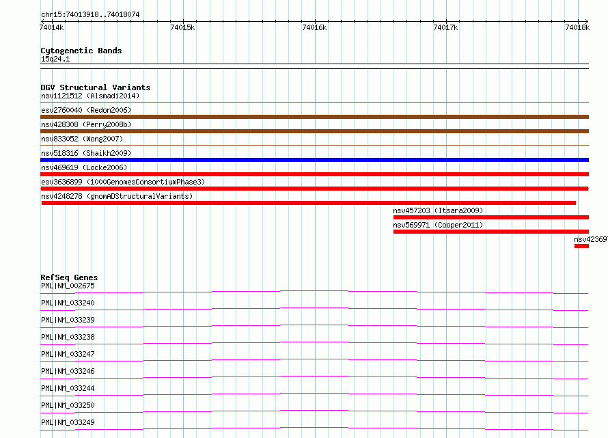Select variant label nsv569971 (Cooper2011)
The width and height of the screenshot is (608, 438).
[x=438, y=225]
